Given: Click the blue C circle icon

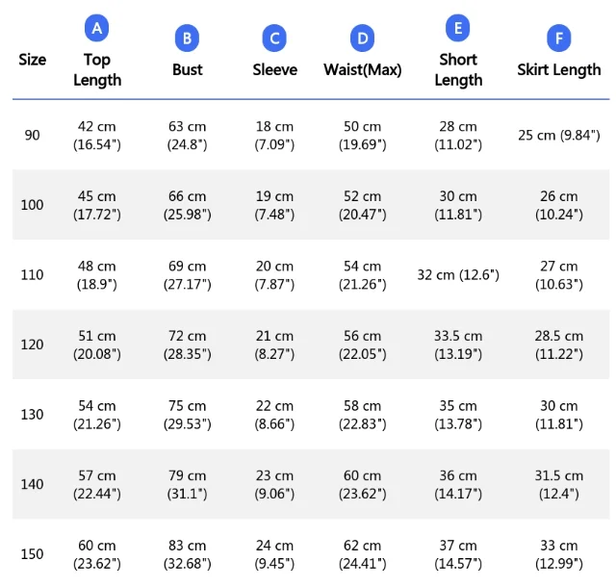Looking at the screenshot, I should coord(274,38).
